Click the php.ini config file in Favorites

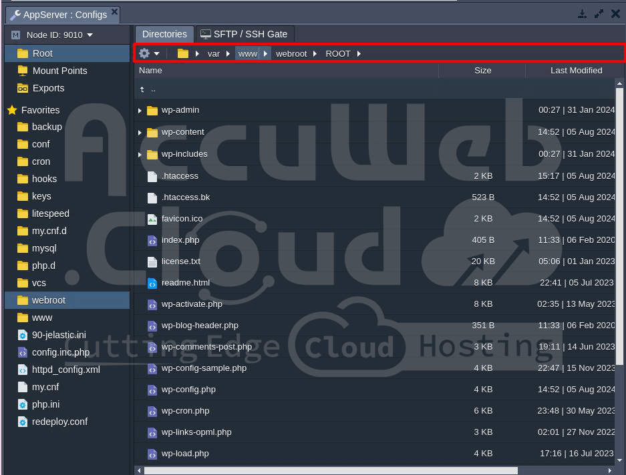(45, 404)
